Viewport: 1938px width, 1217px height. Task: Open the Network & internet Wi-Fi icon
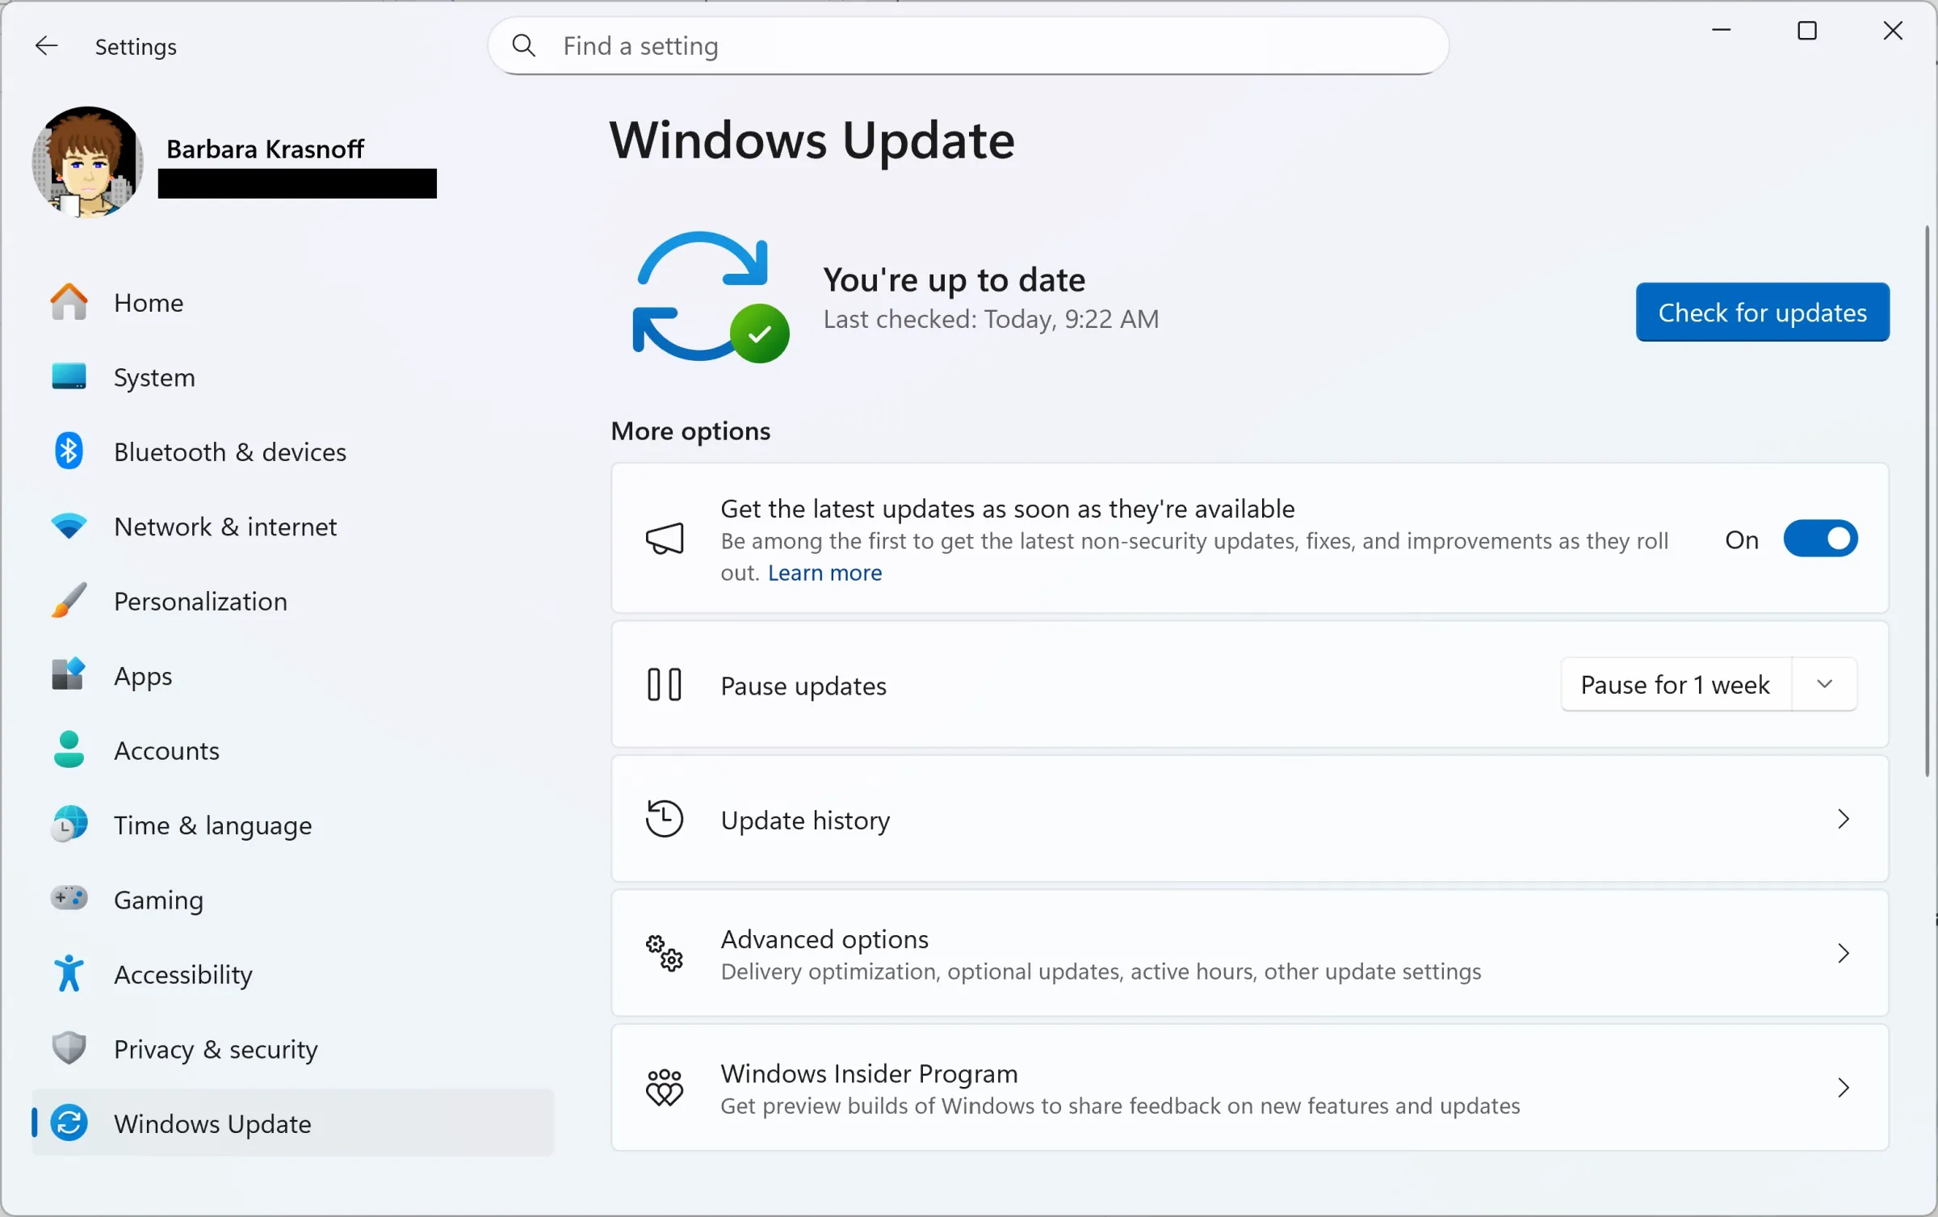point(69,527)
